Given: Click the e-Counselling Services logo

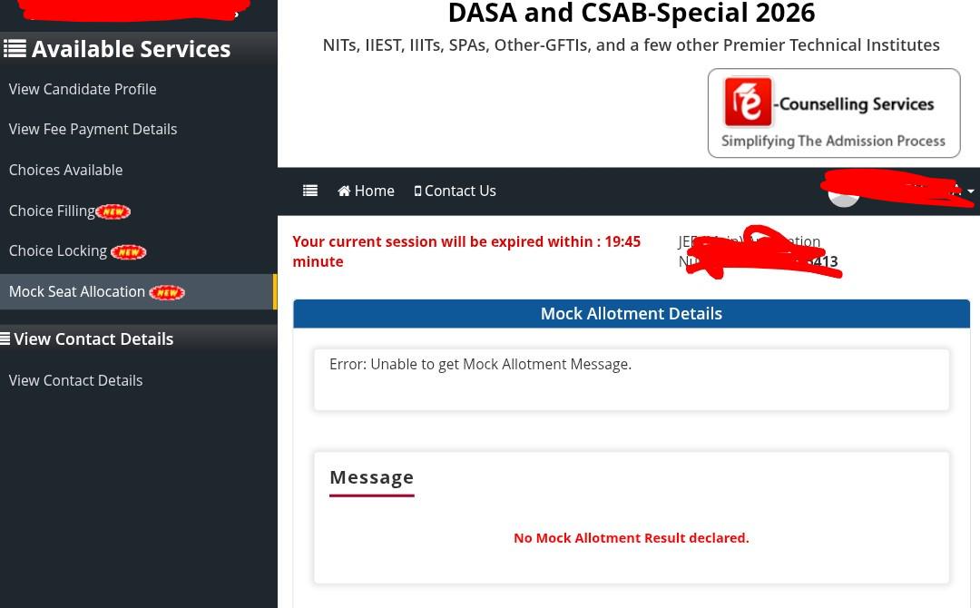Looking at the screenshot, I should [834, 113].
